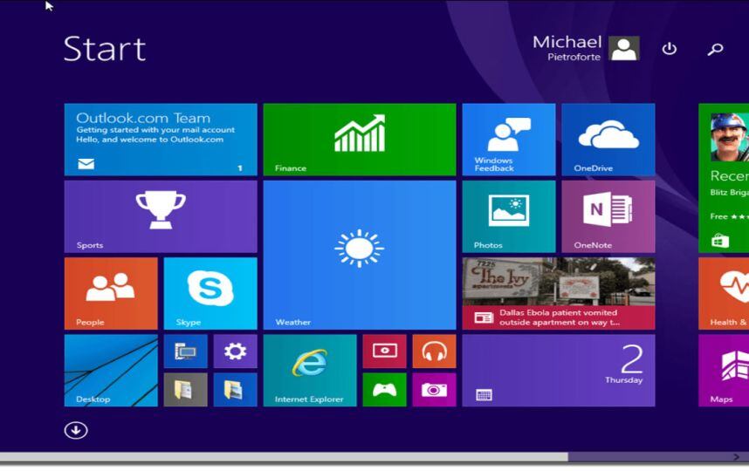Show all apps with down arrow
Viewport: 749px width, 471px height.
coord(76,430)
